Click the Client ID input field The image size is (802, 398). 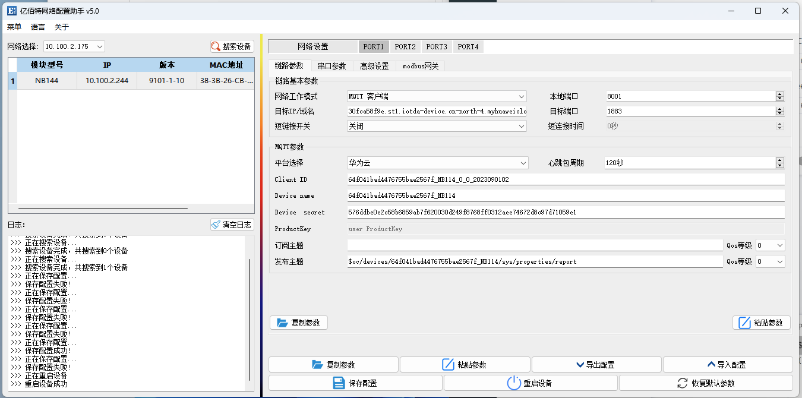(x=566, y=179)
